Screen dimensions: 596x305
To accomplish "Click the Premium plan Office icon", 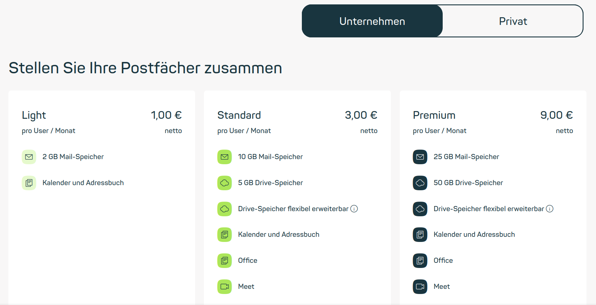I will 420,261.
